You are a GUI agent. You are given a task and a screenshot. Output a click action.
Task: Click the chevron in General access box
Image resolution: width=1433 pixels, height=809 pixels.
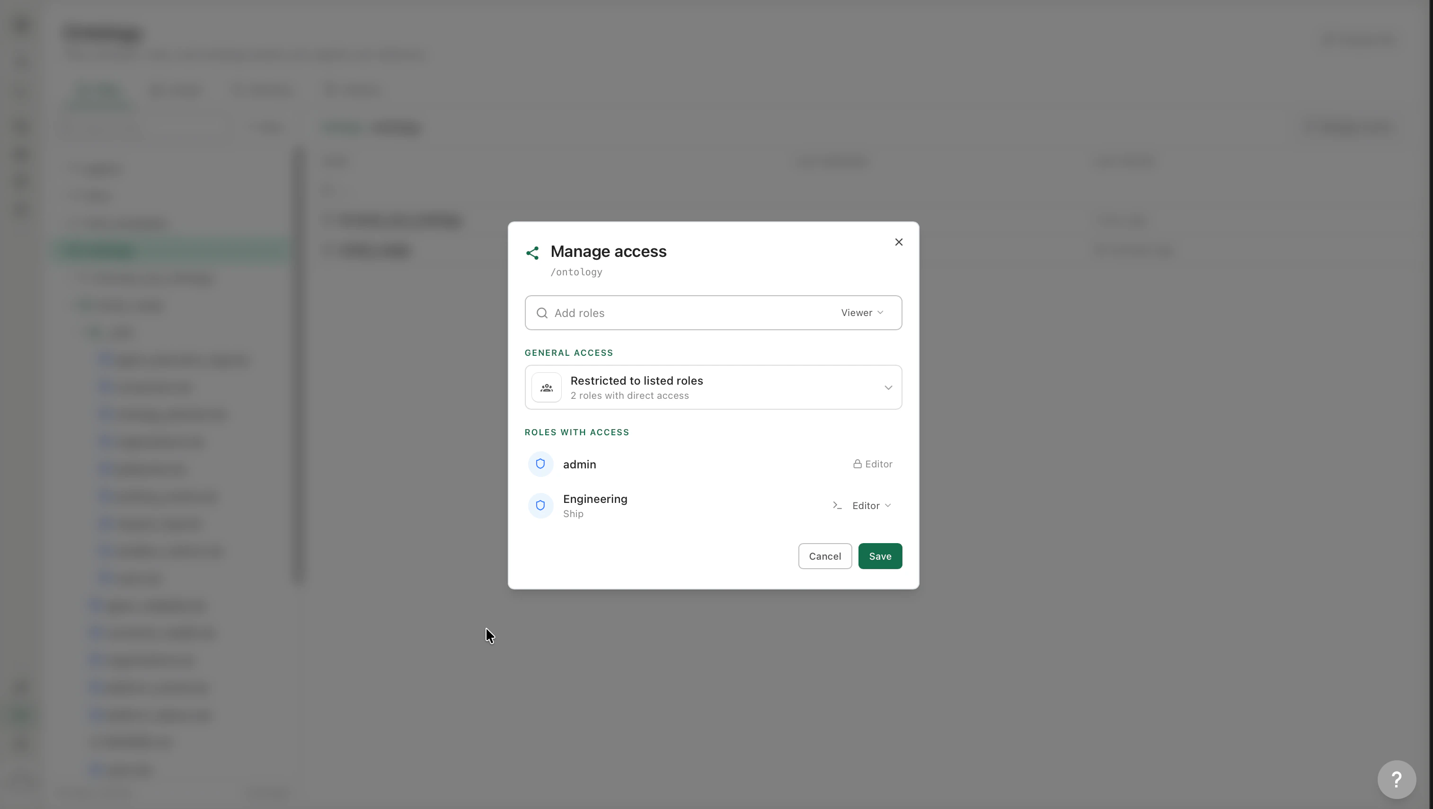coord(888,387)
